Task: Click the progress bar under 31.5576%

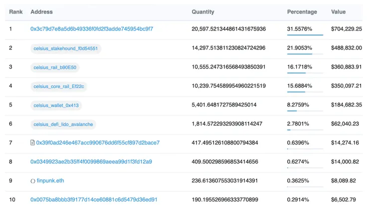Action: (305, 35)
